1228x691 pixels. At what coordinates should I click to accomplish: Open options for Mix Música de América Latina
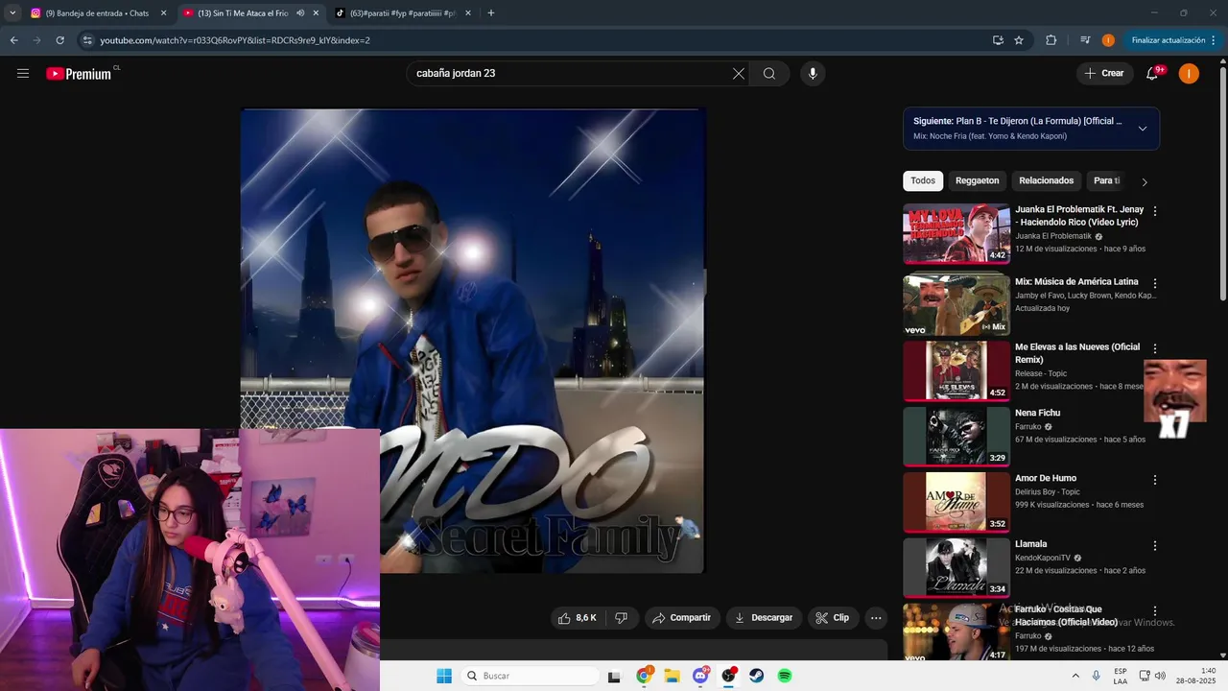point(1155,283)
